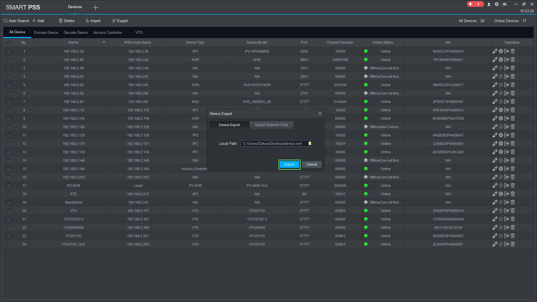This screenshot has height=302, width=537.
Task: Open the system settings gear in title bar
Action: pyautogui.click(x=497, y=4)
